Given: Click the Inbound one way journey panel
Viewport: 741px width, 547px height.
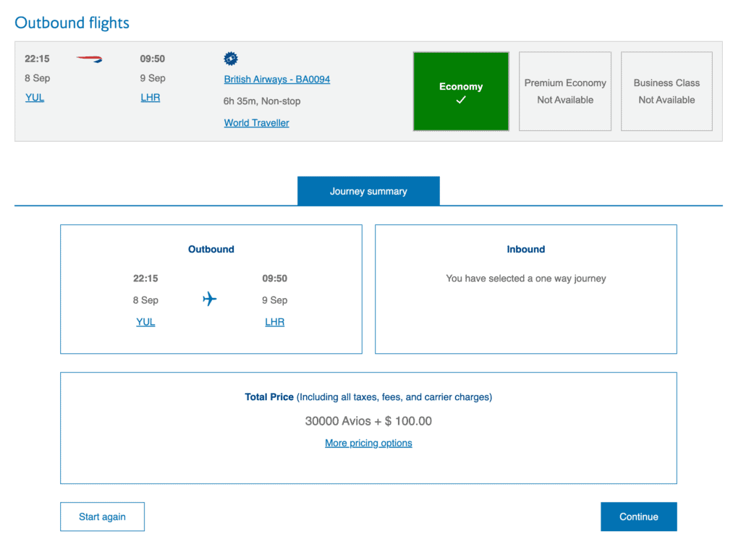Looking at the screenshot, I should click(x=526, y=289).
